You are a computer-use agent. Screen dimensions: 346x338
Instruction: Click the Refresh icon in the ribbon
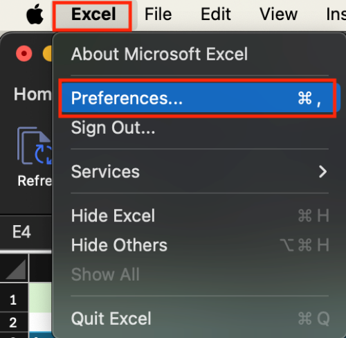click(x=34, y=146)
